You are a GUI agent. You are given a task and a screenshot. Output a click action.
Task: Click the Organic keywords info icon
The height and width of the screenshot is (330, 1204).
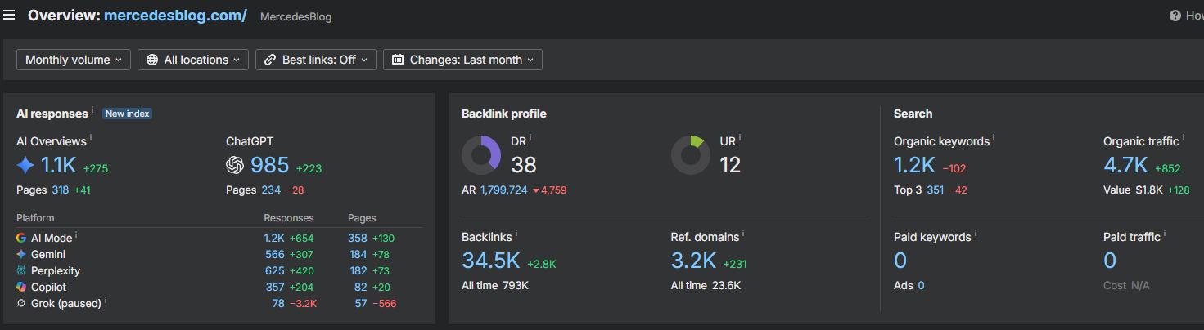coord(994,138)
